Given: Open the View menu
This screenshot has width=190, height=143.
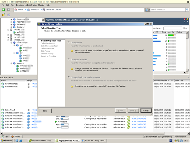Looking at the screenshot, I should (x=12, y=5).
